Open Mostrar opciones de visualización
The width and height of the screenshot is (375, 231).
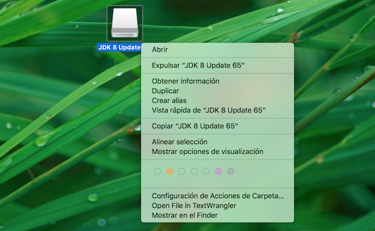(x=207, y=152)
